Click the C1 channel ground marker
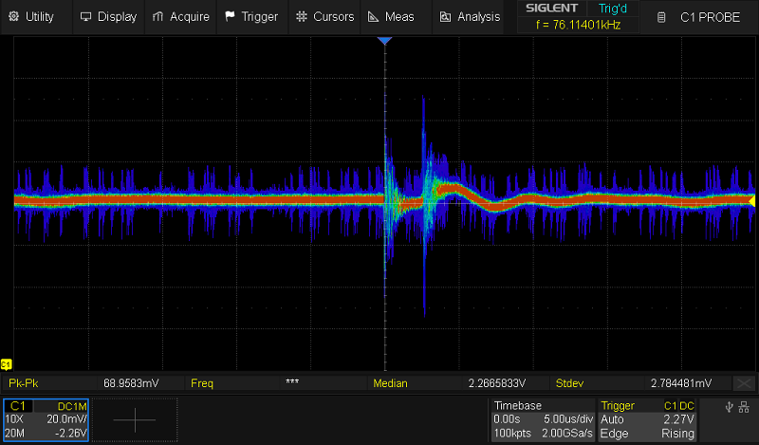The height and width of the screenshot is (445, 759). click(6, 364)
